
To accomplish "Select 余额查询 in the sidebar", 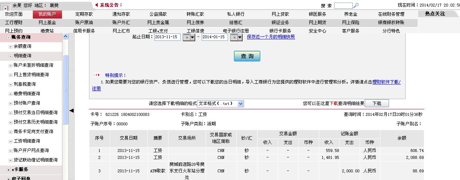I will tap(22, 46).
